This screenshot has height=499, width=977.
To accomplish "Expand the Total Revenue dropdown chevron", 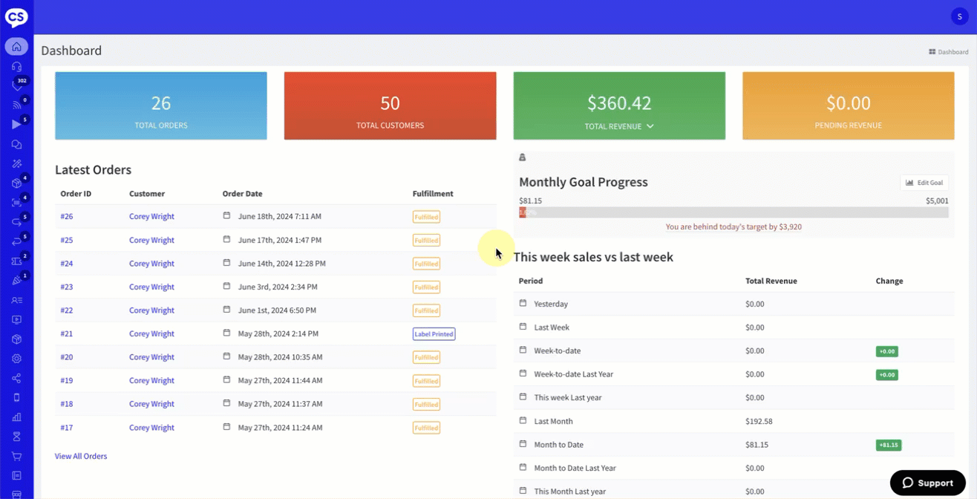I will (650, 126).
